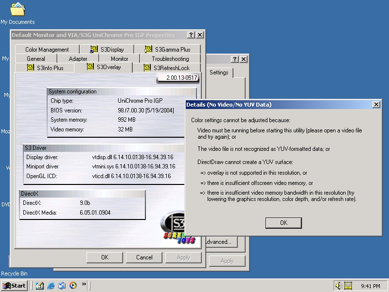Switch to the S3Gamma Plus tab
This screenshot has width=389, height=292.
pyautogui.click(x=167, y=50)
